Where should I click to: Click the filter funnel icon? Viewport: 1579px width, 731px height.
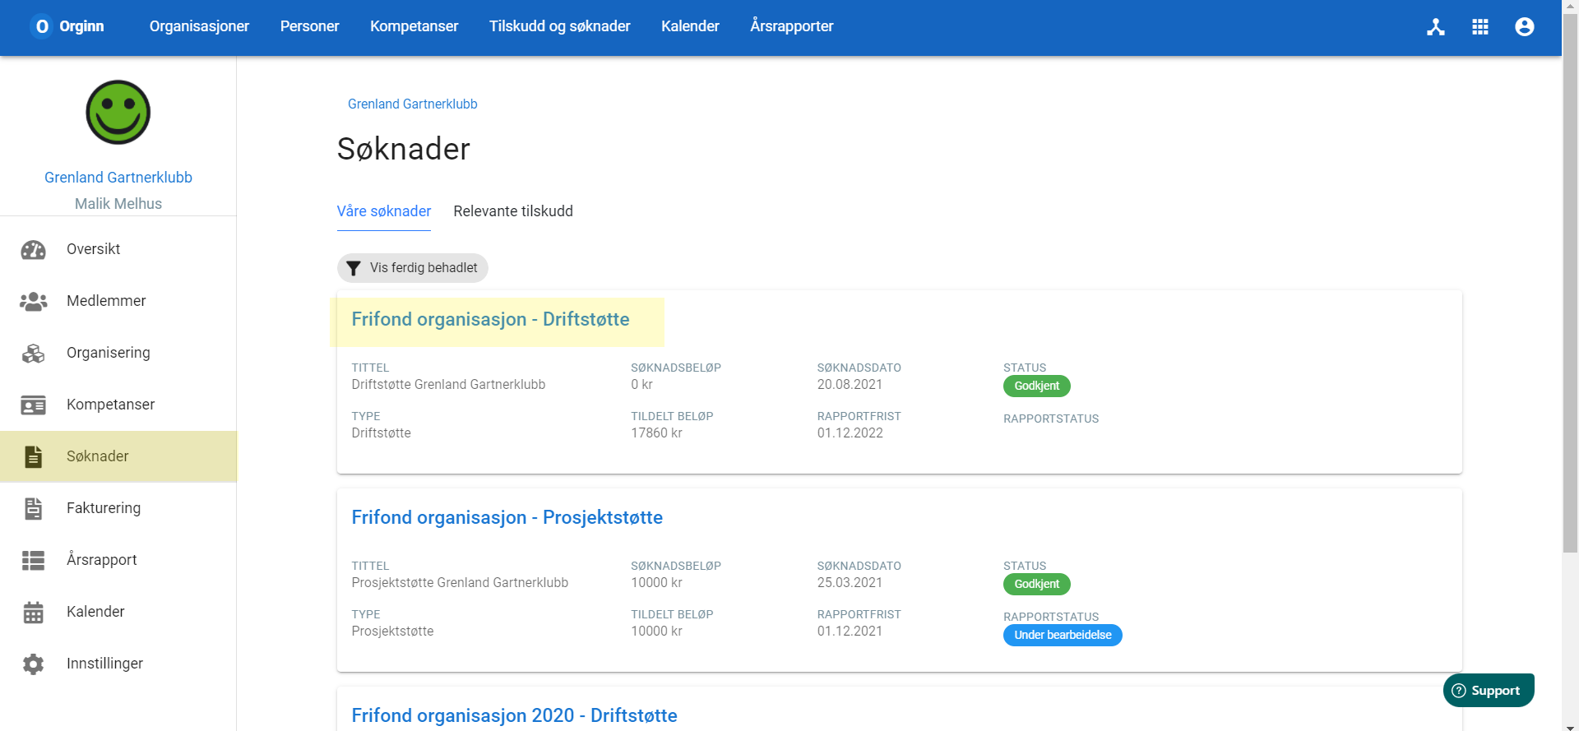tap(354, 268)
